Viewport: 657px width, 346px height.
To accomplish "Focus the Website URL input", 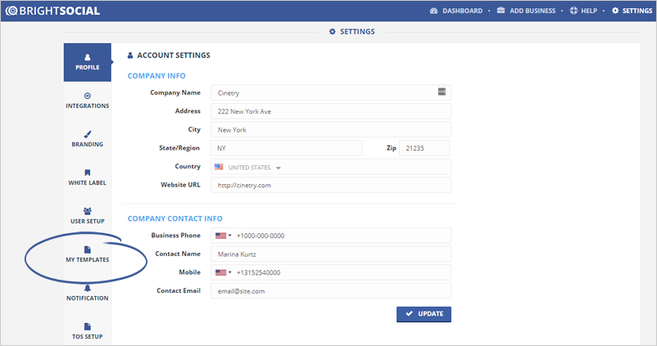I will (x=330, y=185).
